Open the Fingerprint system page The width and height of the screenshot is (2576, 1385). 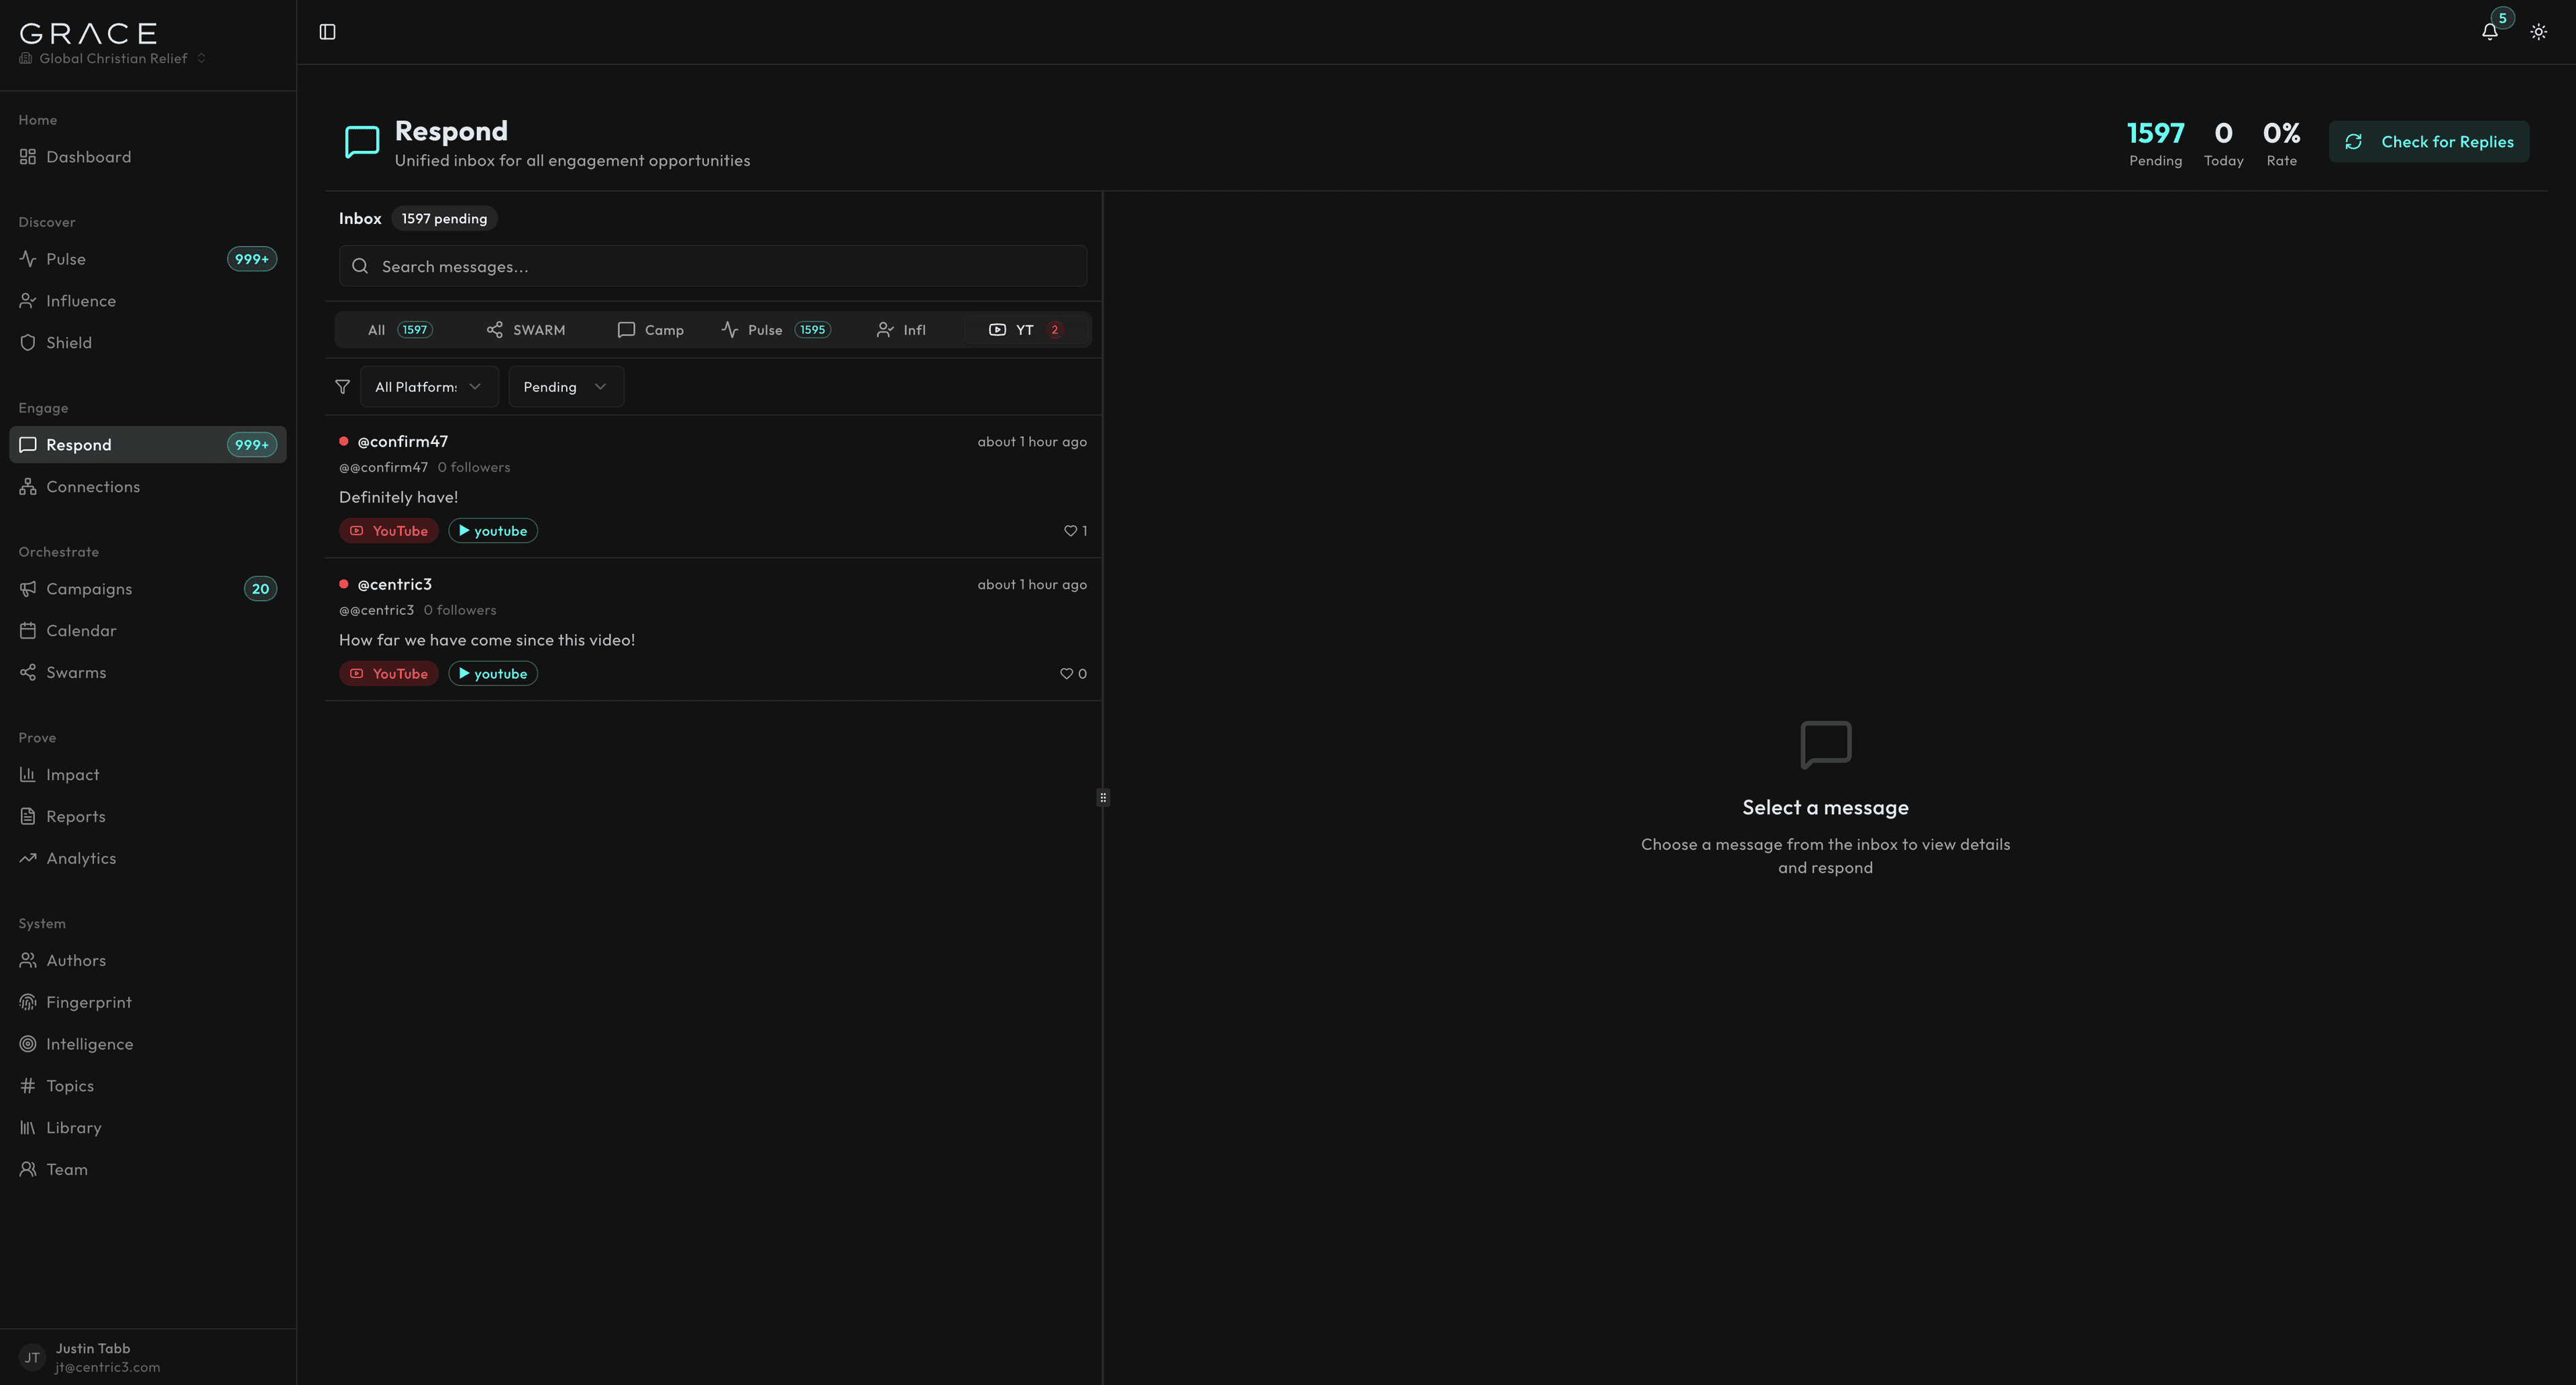[89, 1002]
